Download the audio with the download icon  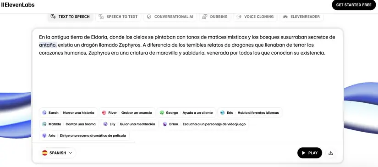tap(331, 153)
